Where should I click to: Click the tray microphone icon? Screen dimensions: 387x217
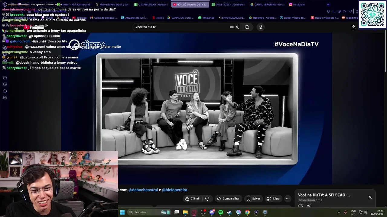click(346, 212)
